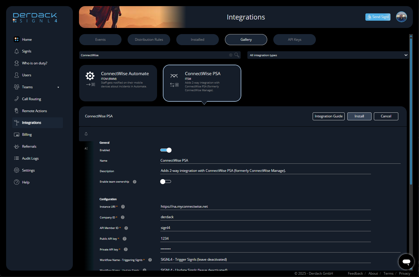
Task: Open the Terms footer link
Action: [x=388, y=274]
